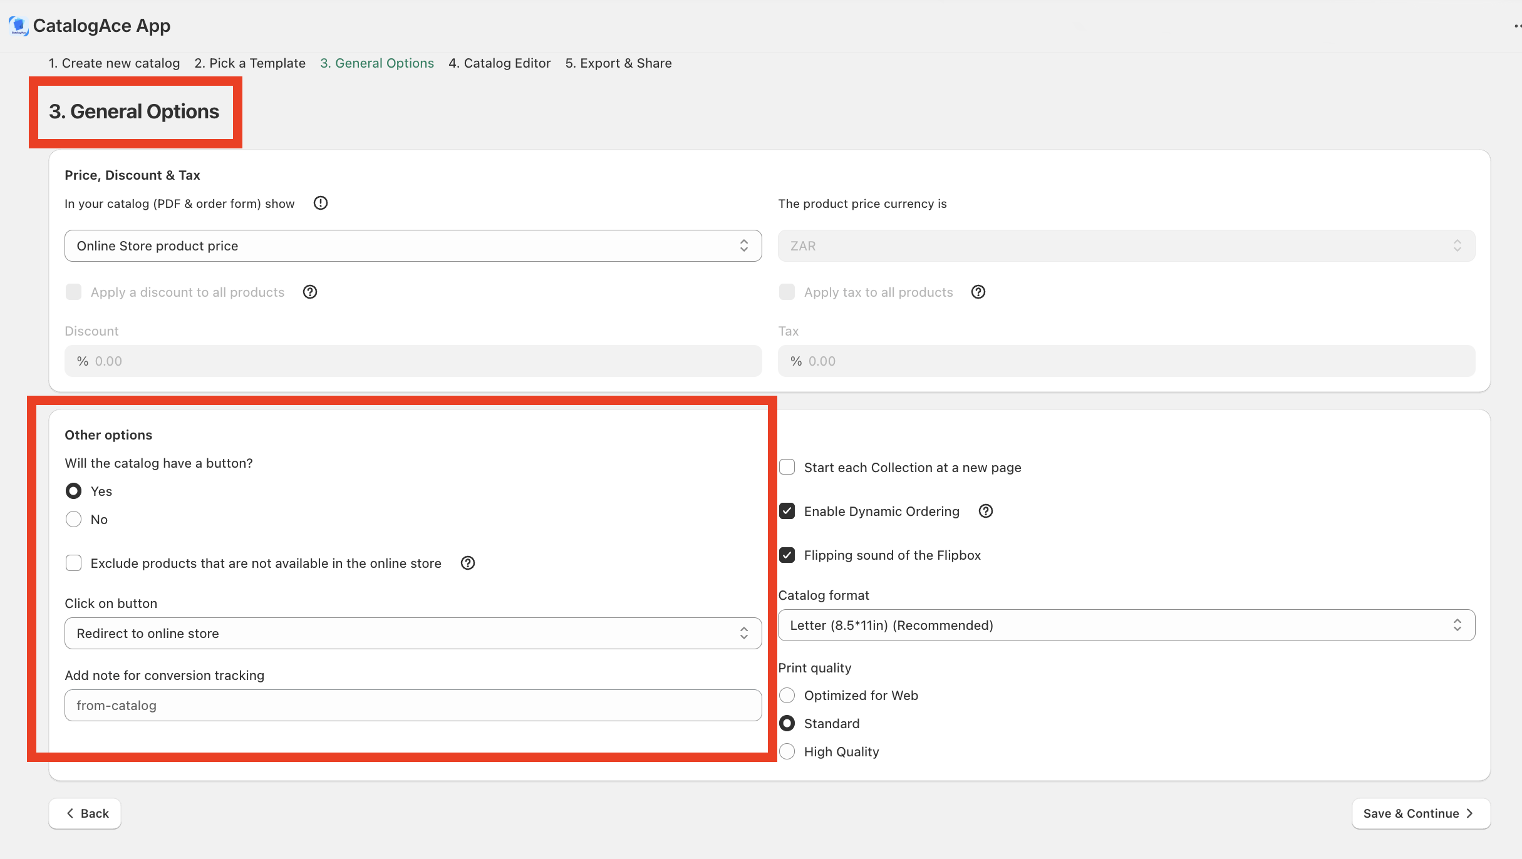Click the CatalogAce app logo icon
This screenshot has height=859, width=1522.
(18, 26)
